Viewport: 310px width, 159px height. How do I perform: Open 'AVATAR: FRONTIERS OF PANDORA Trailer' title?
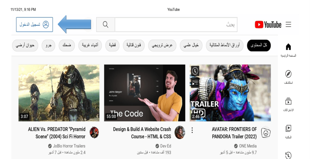pyautogui.click(x=234, y=133)
